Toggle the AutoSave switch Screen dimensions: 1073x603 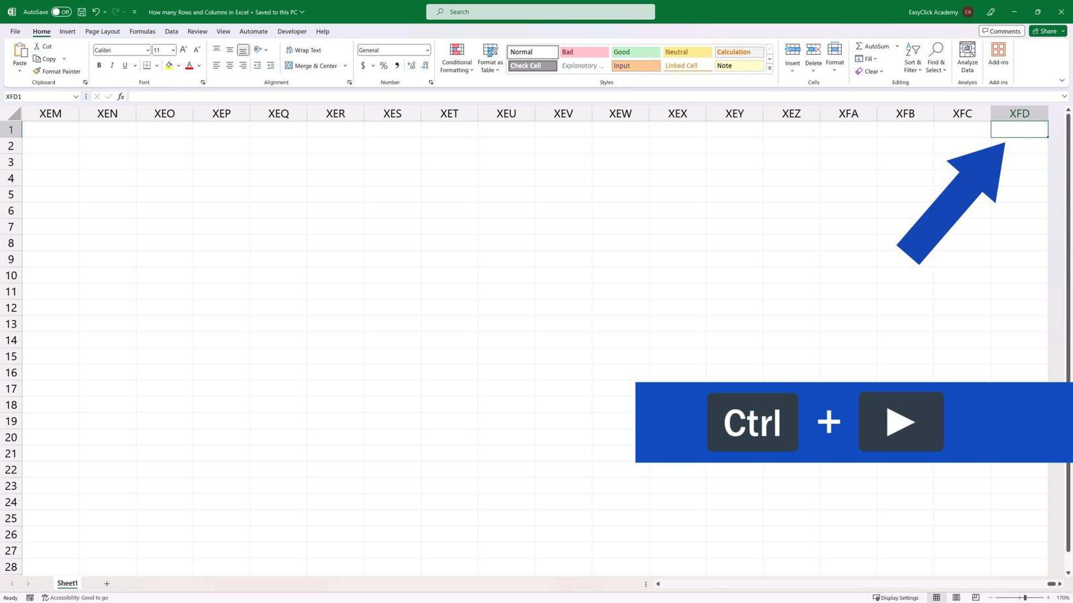(x=61, y=12)
